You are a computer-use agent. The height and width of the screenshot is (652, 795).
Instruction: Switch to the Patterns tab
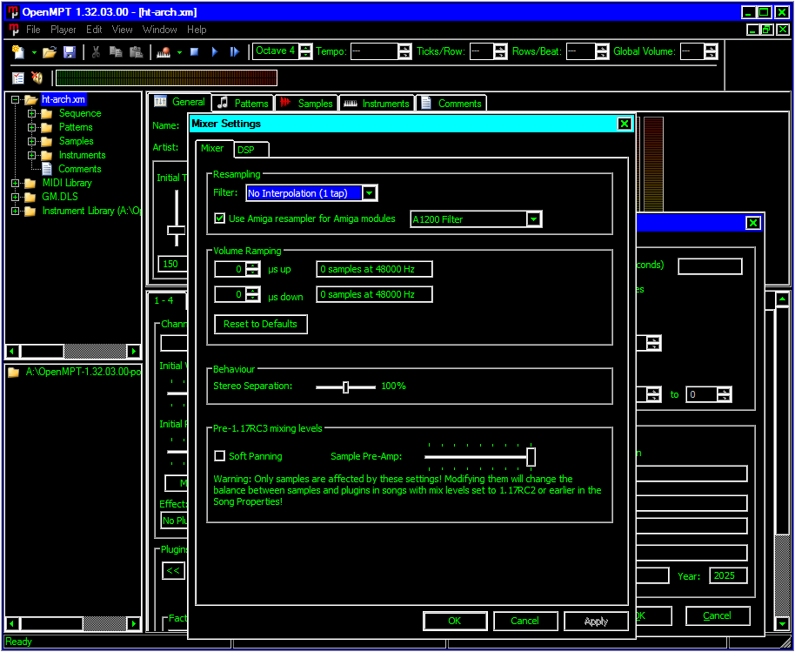pos(243,103)
